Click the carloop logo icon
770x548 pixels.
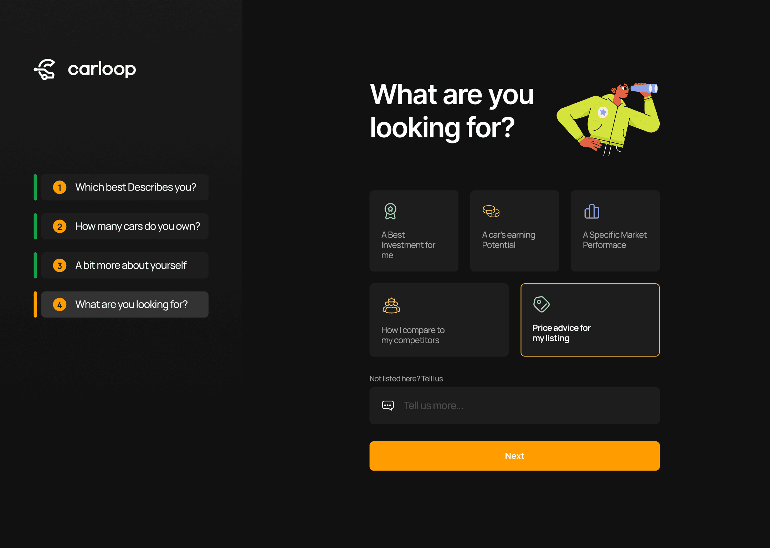[x=45, y=69]
